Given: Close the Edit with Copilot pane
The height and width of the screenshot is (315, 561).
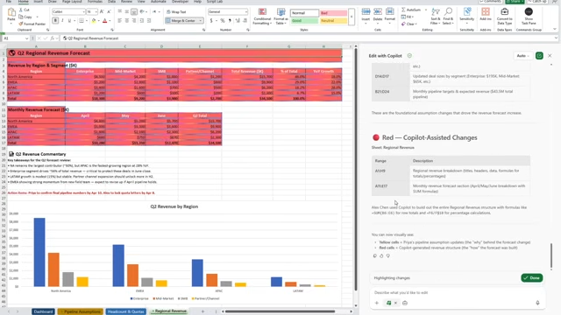Looking at the screenshot, I should tap(550, 56).
